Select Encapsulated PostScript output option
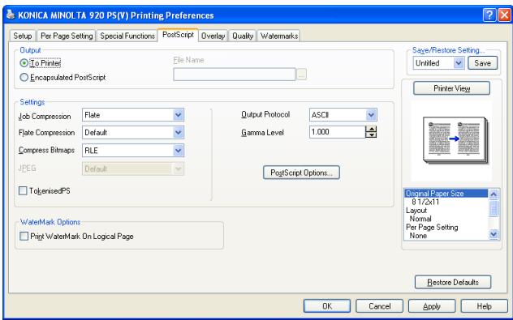Screen dimensions: 513x320 [x=24, y=78]
